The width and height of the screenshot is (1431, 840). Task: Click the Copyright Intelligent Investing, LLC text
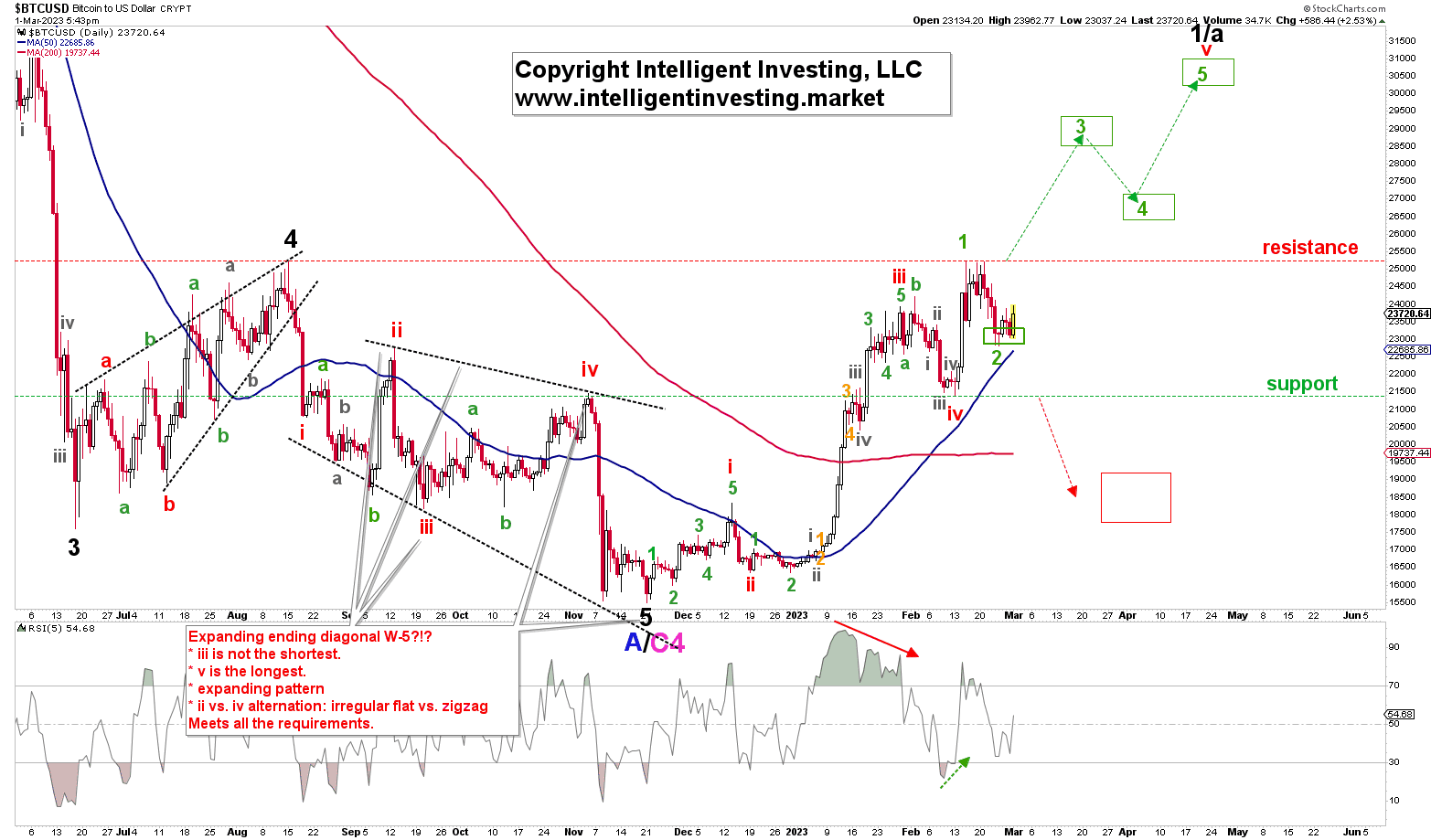coord(718,69)
